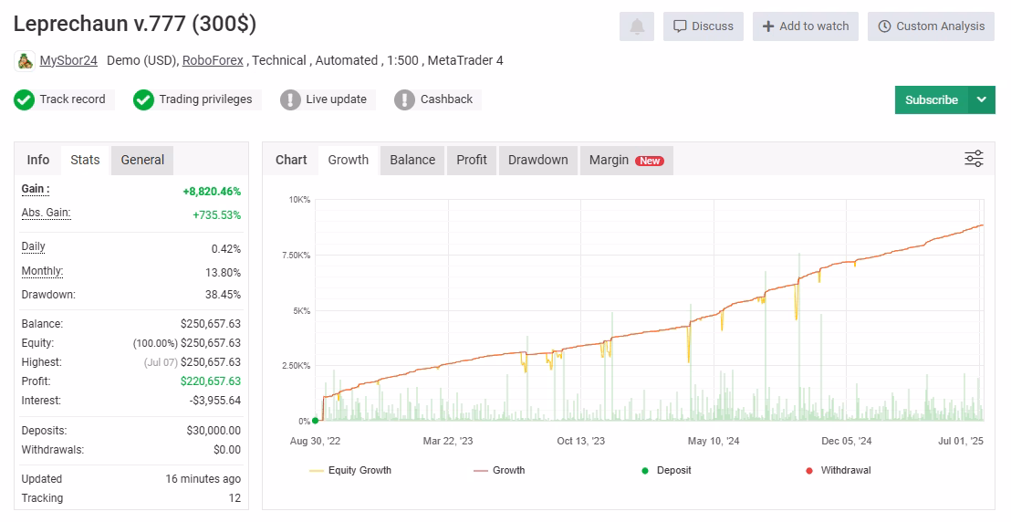The image size is (1011, 522).
Task: Toggle Deposit legend marker visibility
Action: click(x=667, y=470)
